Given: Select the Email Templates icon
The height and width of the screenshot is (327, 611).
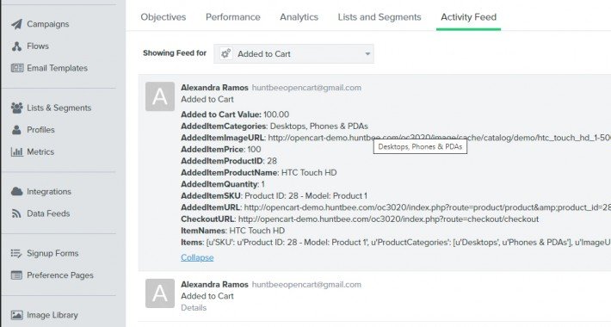Looking at the screenshot, I should pos(17,68).
